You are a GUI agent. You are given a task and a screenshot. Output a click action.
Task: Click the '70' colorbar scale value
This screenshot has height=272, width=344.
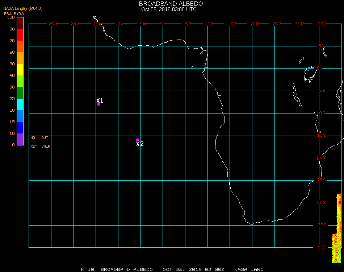[12, 41]
